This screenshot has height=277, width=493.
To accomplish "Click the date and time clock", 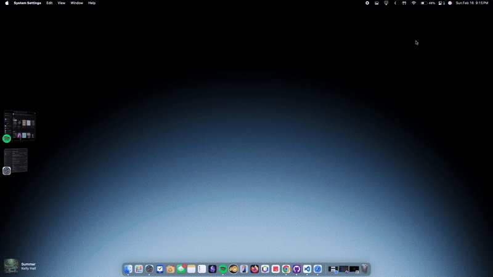I will tap(472, 3).
